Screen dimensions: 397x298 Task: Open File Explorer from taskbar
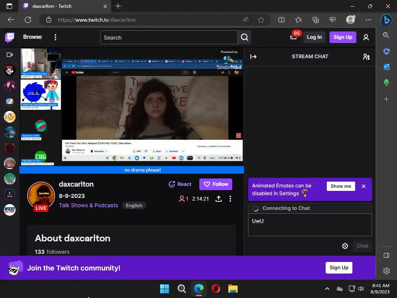[233, 289]
